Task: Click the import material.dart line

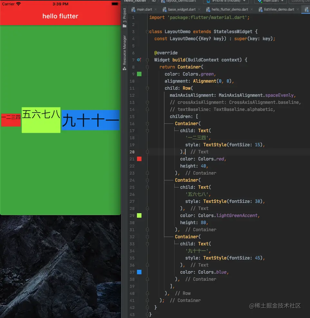Action: click(199, 17)
